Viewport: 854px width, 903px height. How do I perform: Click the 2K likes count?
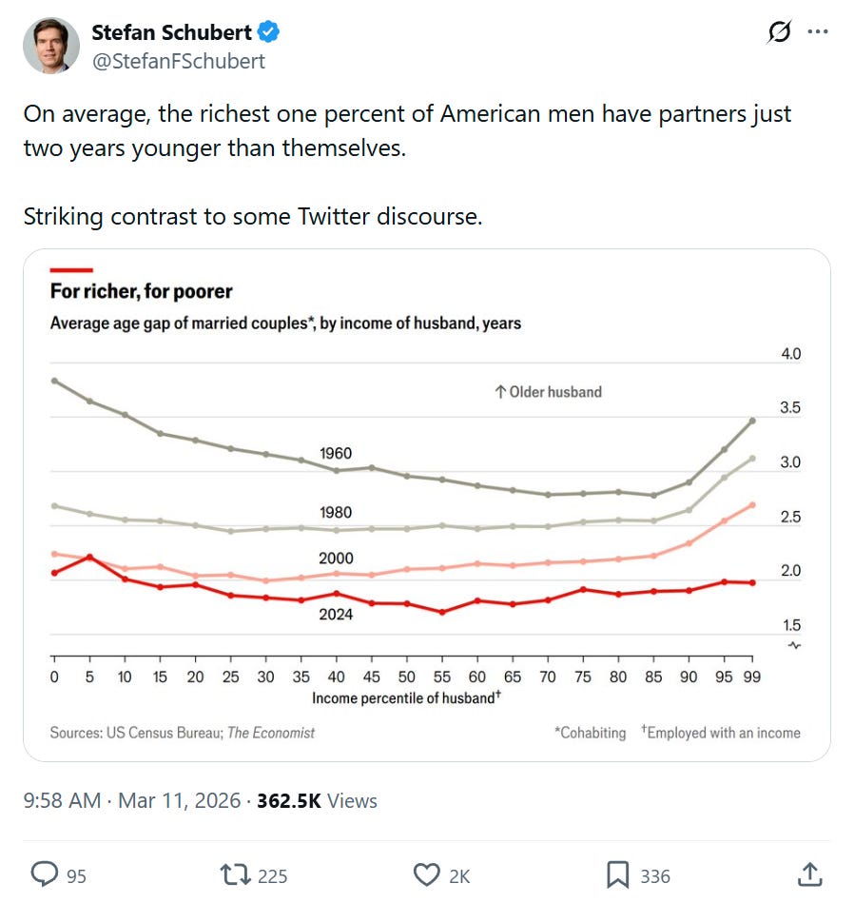point(458,875)
